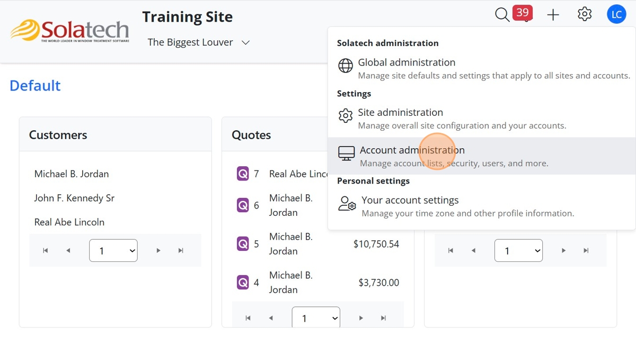Click the purple Q icon for quote 5

point(243,244)
